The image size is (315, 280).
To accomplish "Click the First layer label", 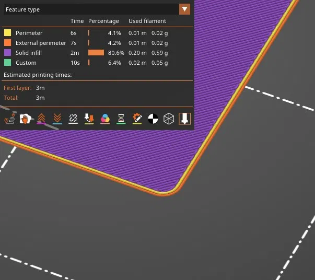I will click(17, 88).
